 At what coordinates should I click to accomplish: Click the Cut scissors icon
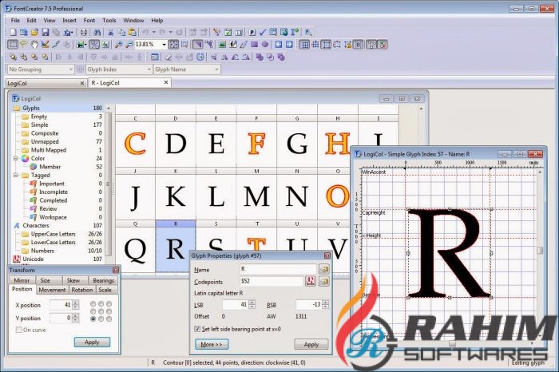[x=111, y=33]
